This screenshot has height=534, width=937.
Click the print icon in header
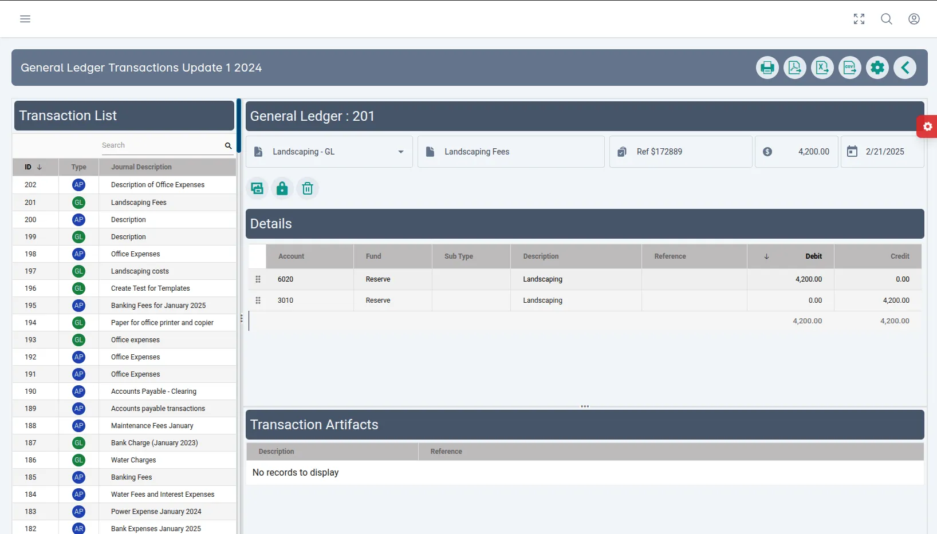click(x=767, y=68)
